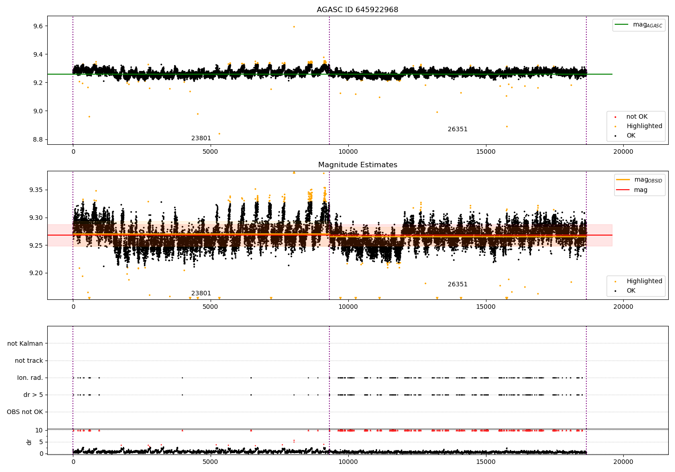This screenshot has height=472, width=675.
Task: Select the 'not OK' legend entry
Action: tap(637, 117)
